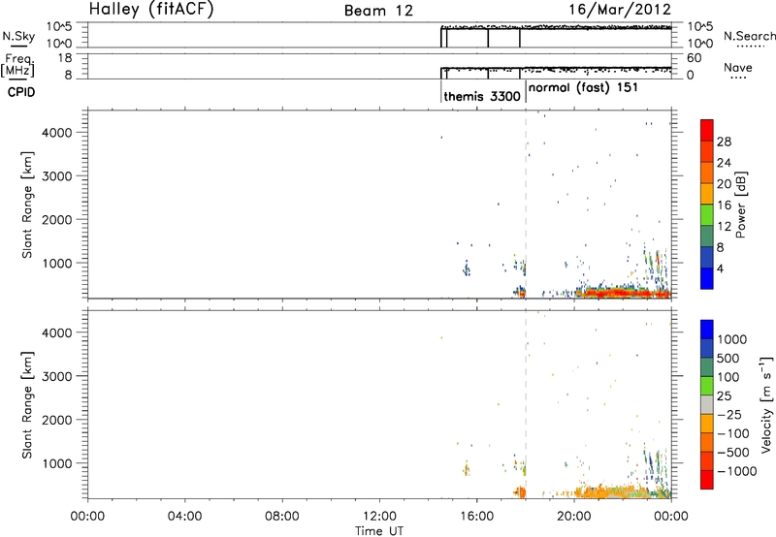This screenshot has height=537, width=776.
Task: Click the "-500" value on Velocity scale
Action: point(733,453)
